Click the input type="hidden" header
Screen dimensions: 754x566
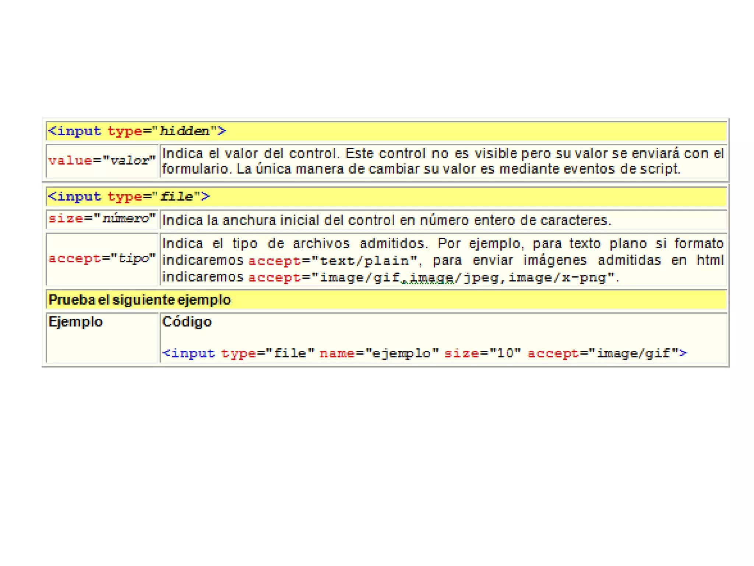(x=137, y=131)
